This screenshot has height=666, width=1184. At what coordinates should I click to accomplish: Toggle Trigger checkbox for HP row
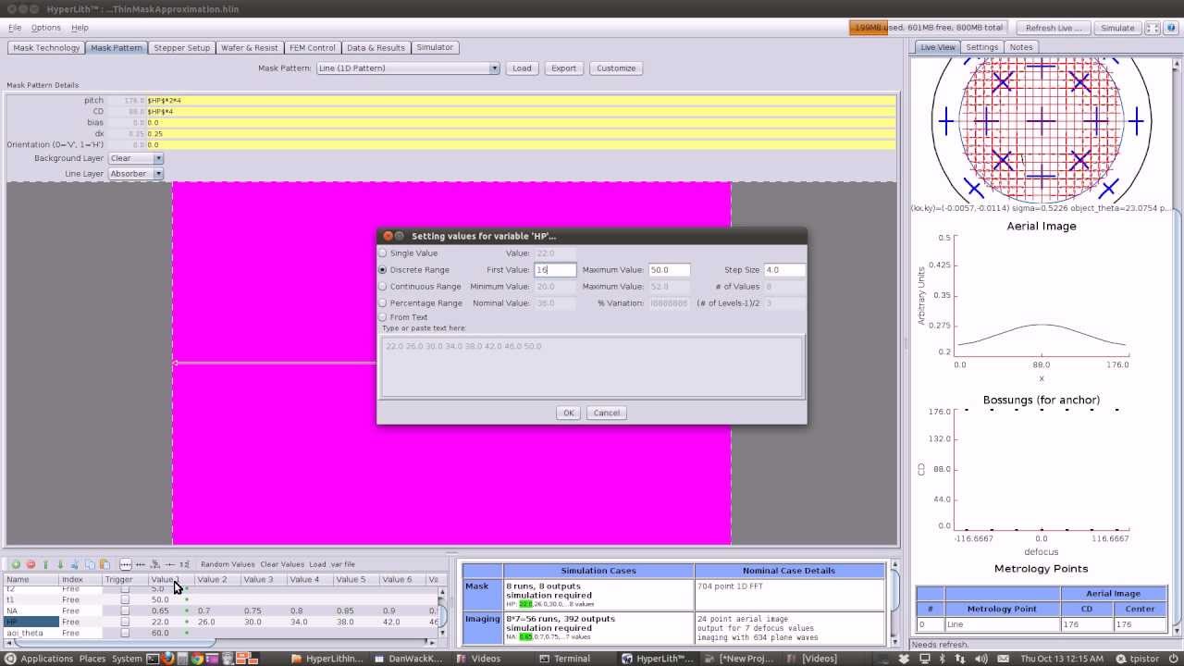pos(125,622)
